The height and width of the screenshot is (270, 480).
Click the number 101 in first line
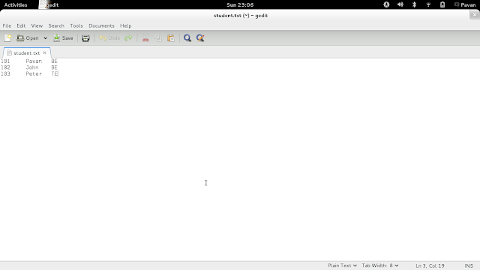(5, 61)
